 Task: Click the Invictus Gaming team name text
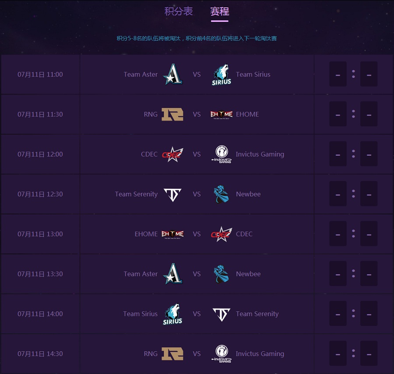(x=260, y=154)
